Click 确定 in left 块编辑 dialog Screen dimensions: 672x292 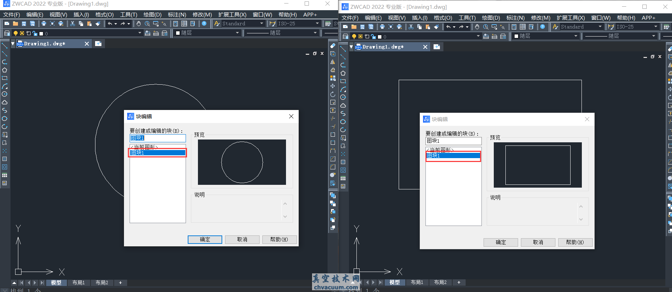pyautogui.click(x=205, y=240)
